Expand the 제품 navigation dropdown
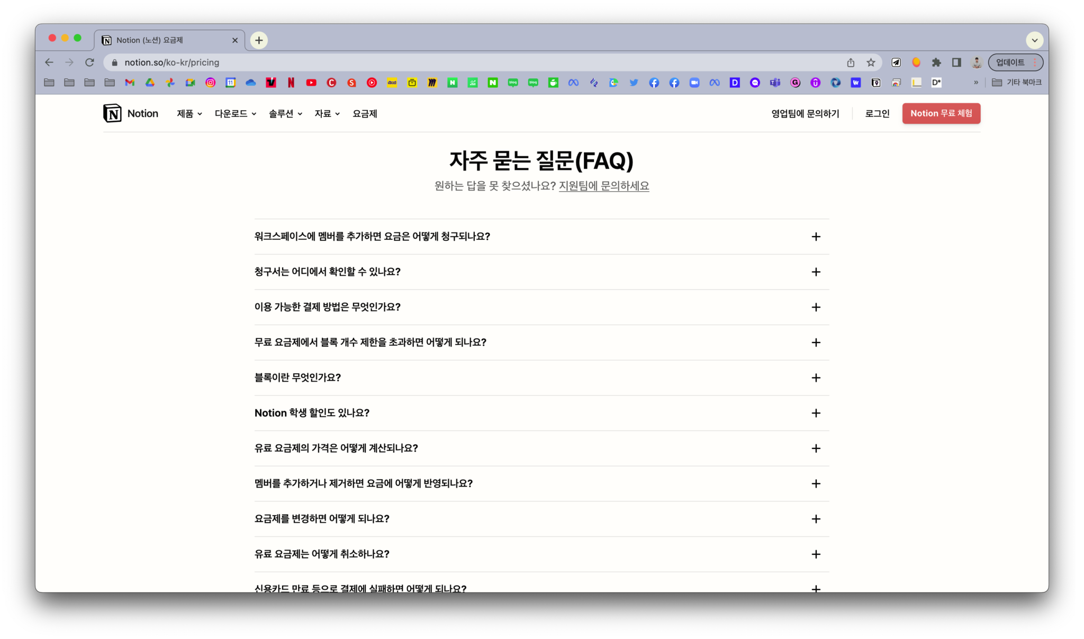Screen dimensions: 1084x639 click(x=189, y=114)
